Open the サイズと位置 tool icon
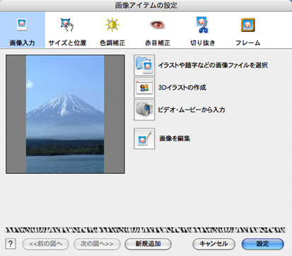This screenshot has height=256, width=292. [x=67, y=25]
